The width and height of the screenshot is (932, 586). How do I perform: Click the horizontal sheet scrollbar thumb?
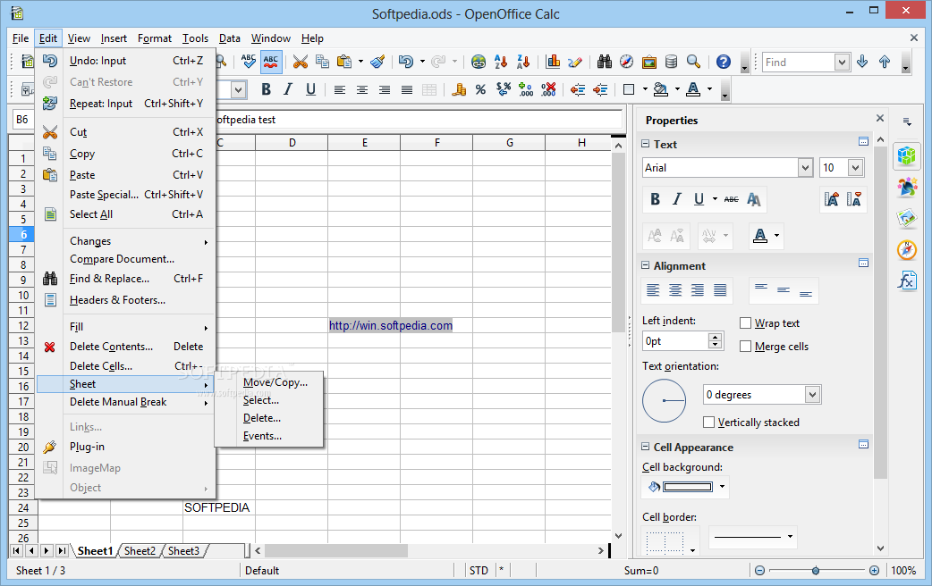coord(335,550)
